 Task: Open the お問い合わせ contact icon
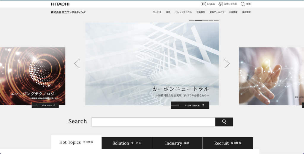click(x=220, y=4)
